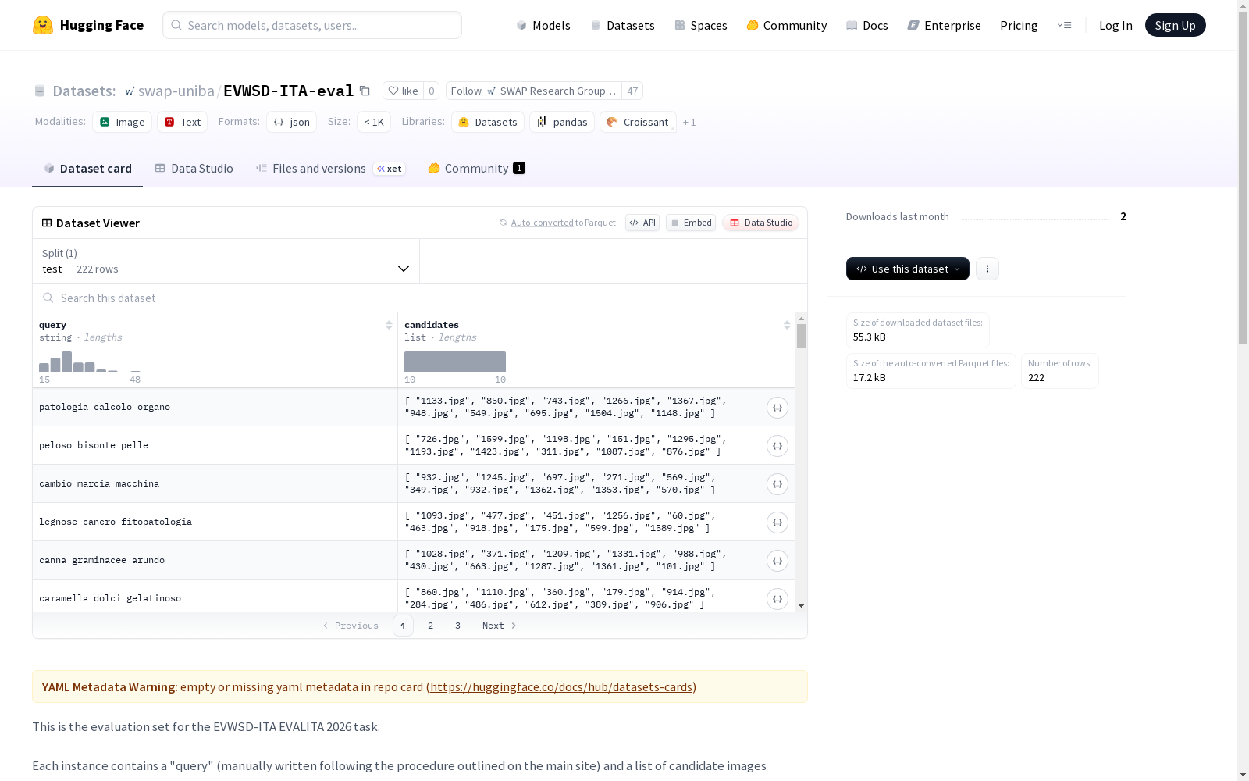Open Models in top navigation
This screenshot has width=1249, height=781.
pos(543,25)
